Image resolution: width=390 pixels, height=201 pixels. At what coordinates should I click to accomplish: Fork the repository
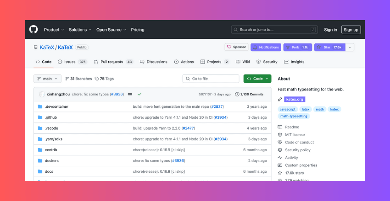297,47
